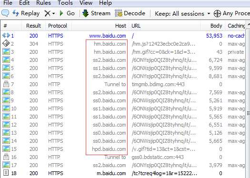Viewport: 250px width, 178px height.
Task: Select hpd.baidu.com host cell
Action: tap(109, 149)
